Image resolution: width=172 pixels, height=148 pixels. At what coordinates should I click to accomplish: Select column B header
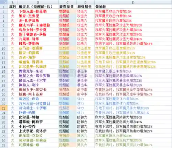pyautogui.click(x=38, y=2)
